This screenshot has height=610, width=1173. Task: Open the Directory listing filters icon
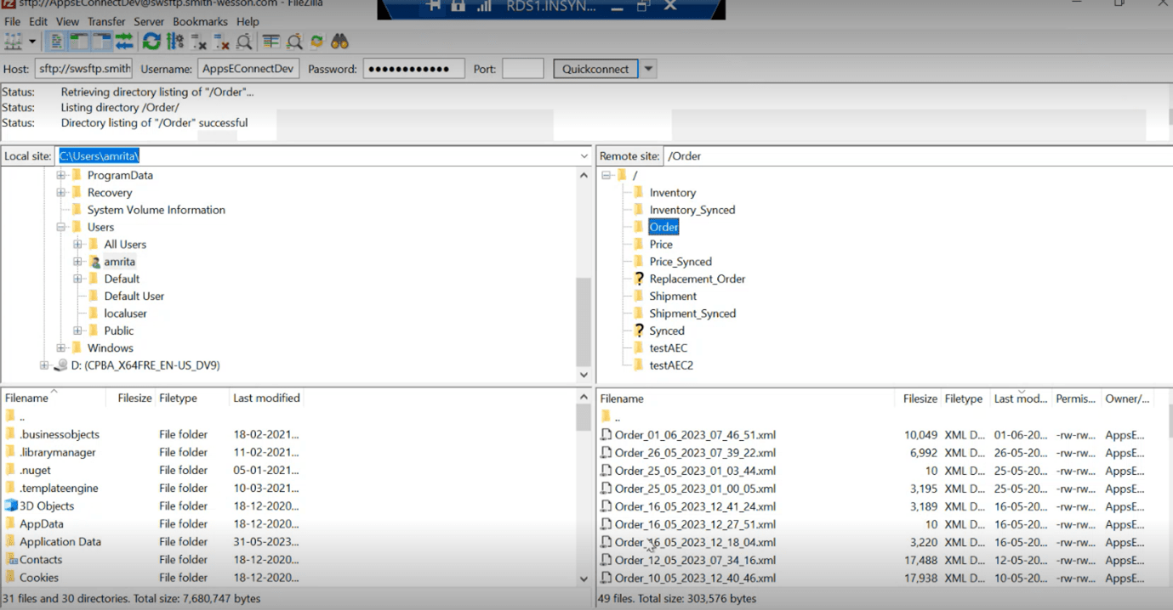pyautogui.click(x=271, y=42)
